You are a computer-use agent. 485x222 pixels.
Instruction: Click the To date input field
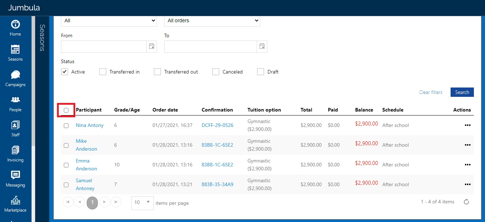pos(211,47)
